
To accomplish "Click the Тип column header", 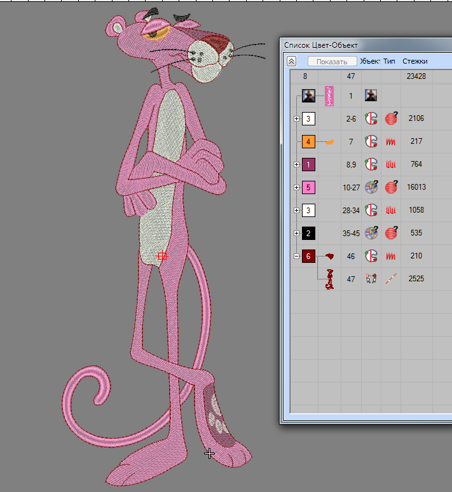I will point(389,61).
